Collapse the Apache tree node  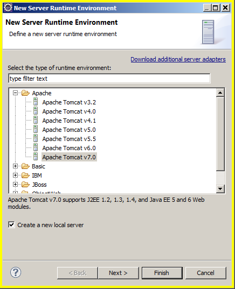15,93
